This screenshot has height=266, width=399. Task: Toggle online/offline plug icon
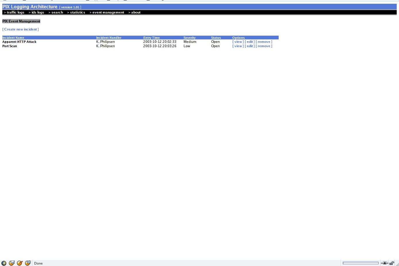(x=384, y=263)
